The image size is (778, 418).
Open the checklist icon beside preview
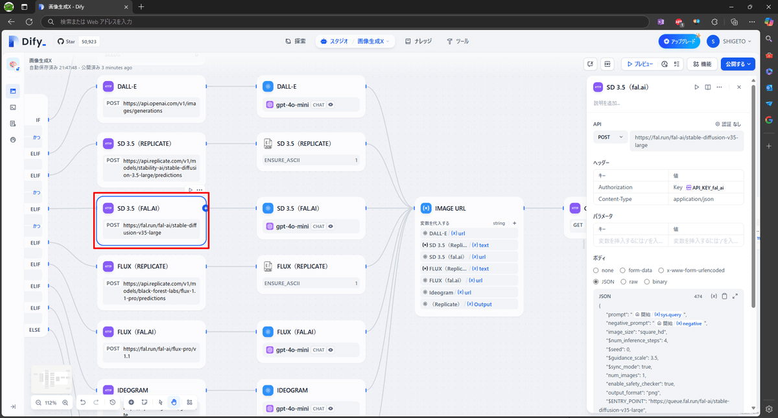[676, 64]
